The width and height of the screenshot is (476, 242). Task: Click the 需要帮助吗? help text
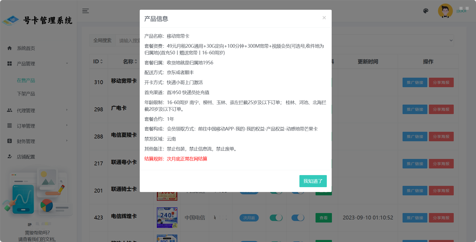coord(37,233)
